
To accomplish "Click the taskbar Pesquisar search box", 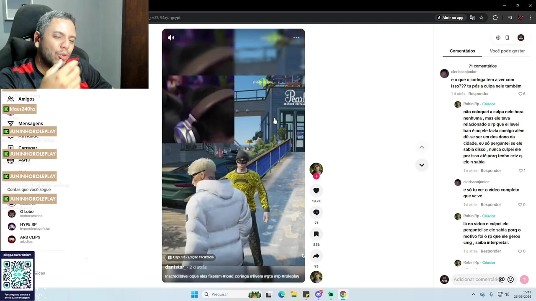I will [x=232, y=294].
